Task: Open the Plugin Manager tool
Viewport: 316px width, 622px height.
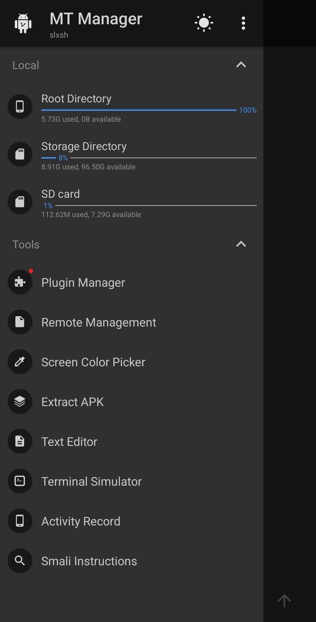Action: click(83, 282)
